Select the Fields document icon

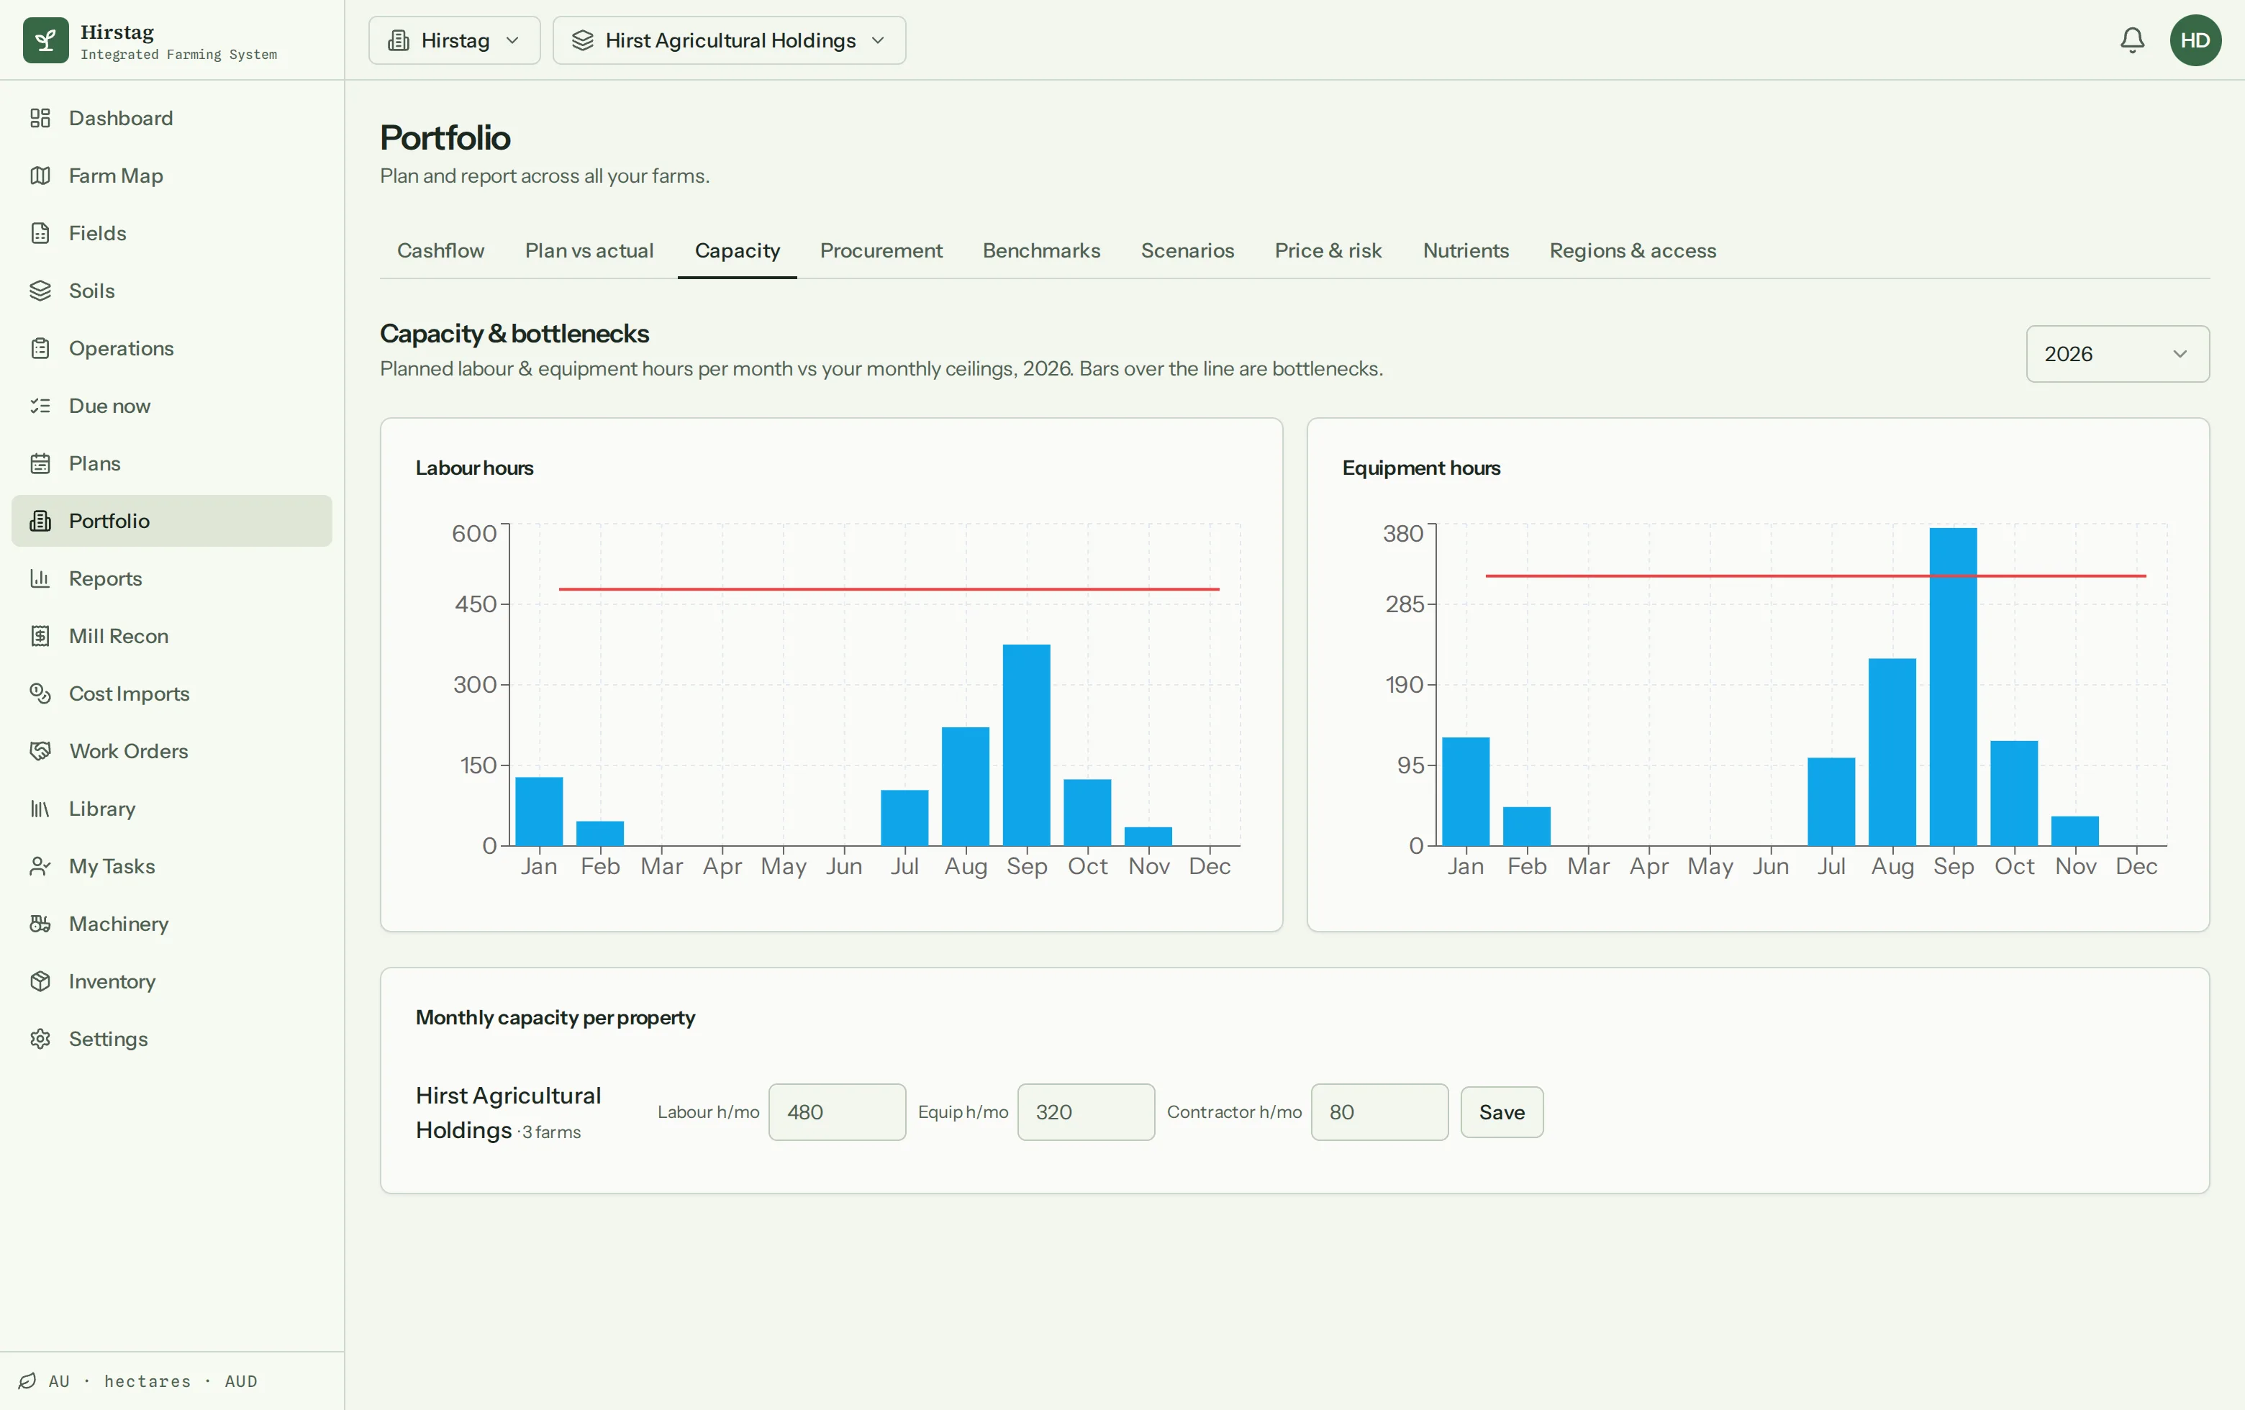40,233
